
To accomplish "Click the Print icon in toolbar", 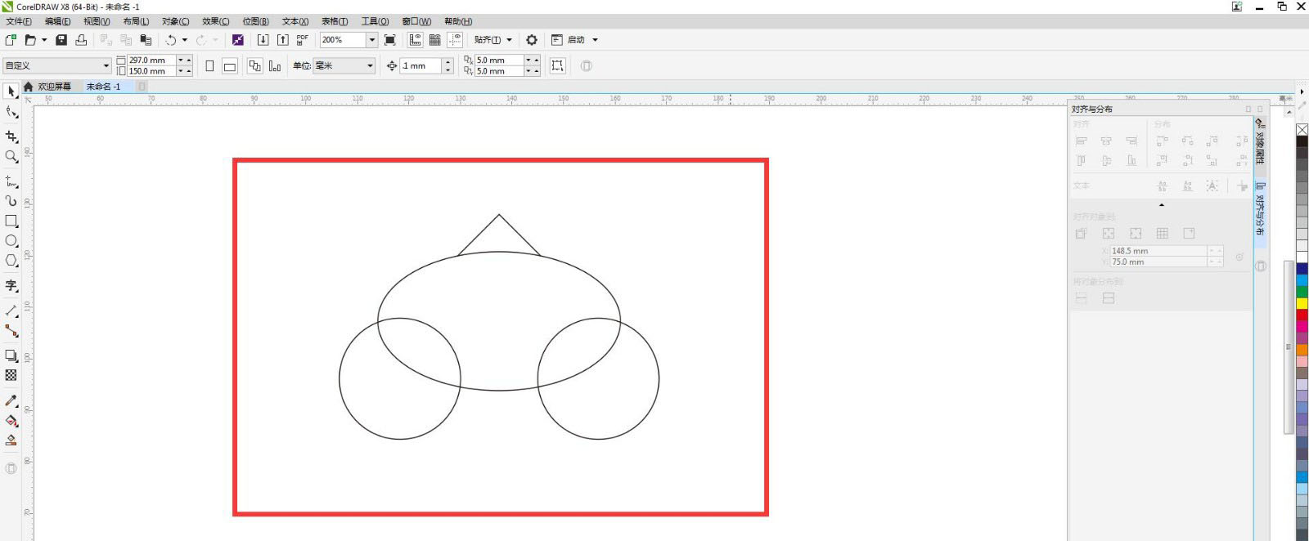I will pos(81,40).
